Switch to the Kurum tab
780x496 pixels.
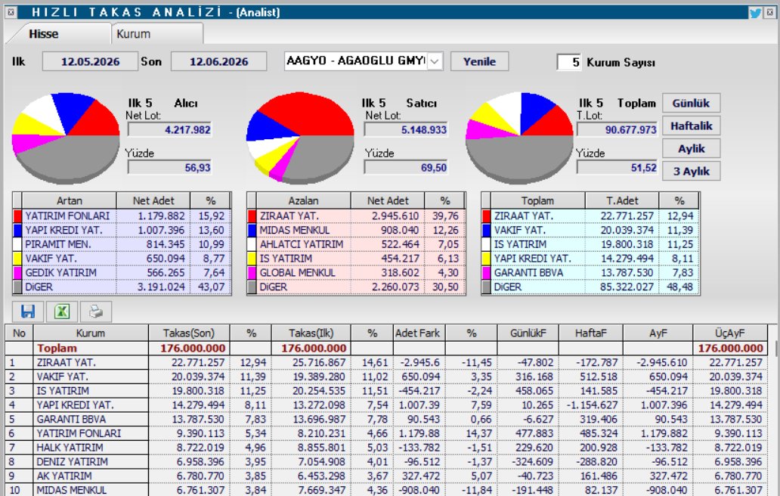(x=156, y=34)
